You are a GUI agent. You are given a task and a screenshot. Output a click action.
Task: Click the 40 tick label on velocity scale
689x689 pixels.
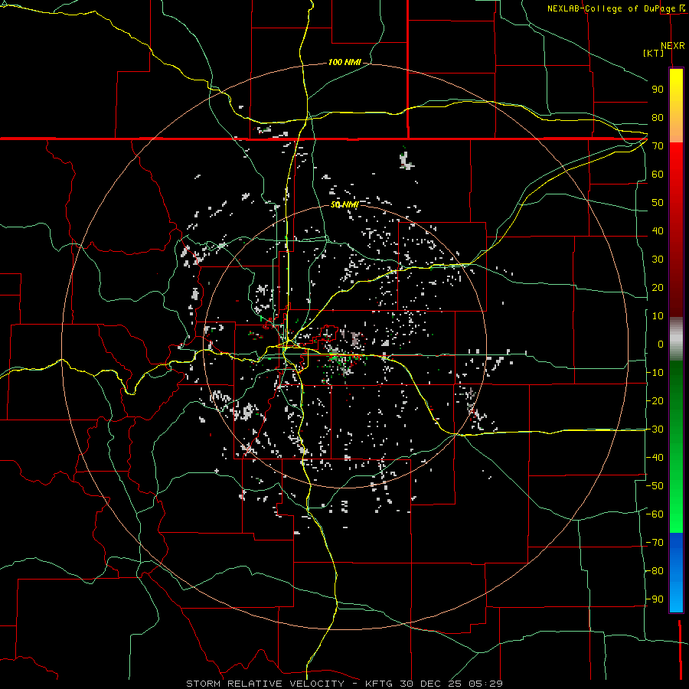[658, 231]
